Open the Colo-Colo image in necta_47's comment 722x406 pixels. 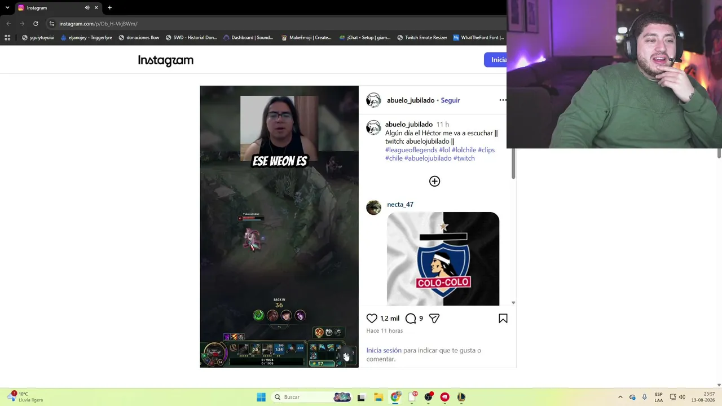pyautogui.click(x=443, y=259)
